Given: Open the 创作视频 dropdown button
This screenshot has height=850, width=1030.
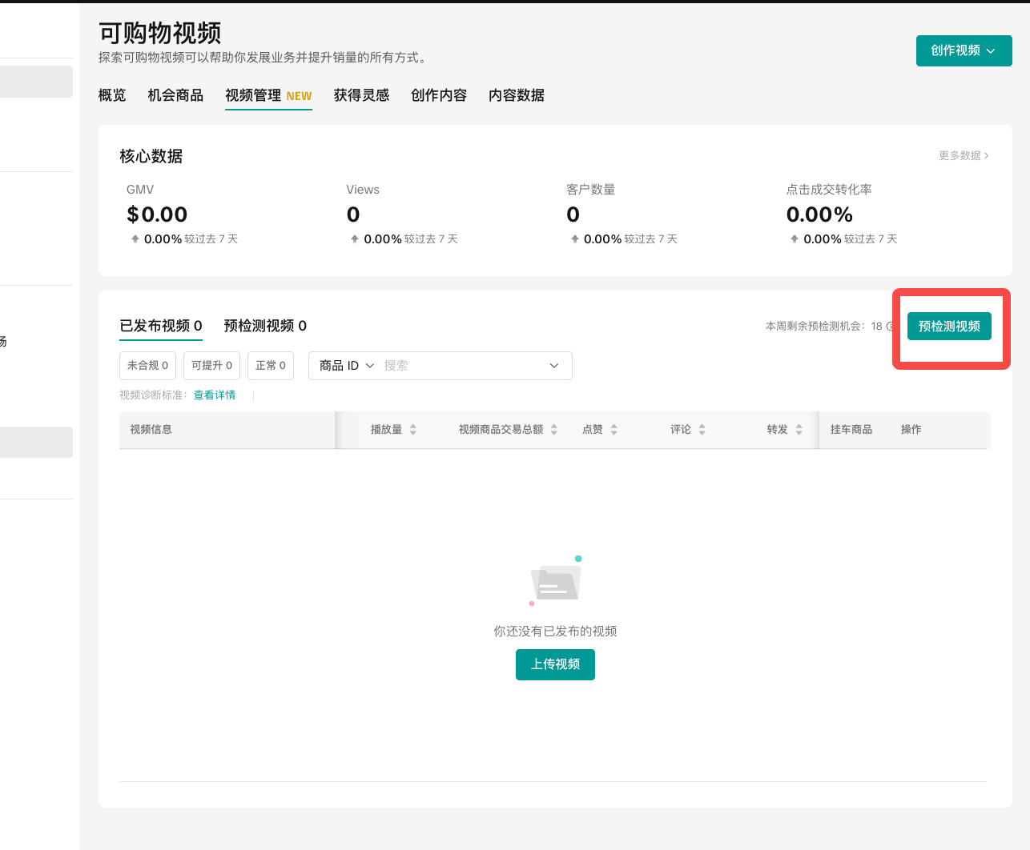Looking at the screenshot, I should [x=964, y=50].
